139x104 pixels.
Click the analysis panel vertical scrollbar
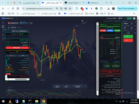click(x=97, y=59)
